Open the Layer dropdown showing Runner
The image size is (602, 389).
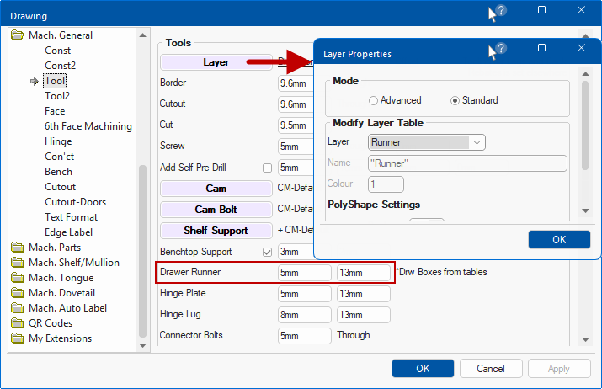click(x=427, y=143)
